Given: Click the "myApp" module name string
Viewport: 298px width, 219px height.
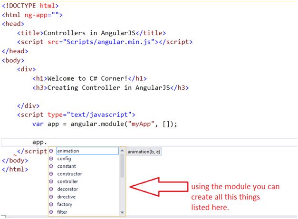Looking at the screenshot, I should [141, 124].
